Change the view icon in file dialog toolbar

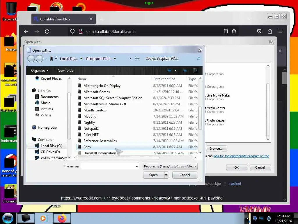[169, 71]
